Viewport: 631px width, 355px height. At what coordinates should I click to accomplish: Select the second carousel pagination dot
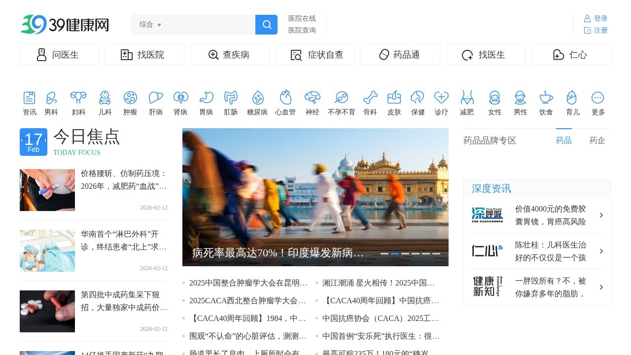[x=395, y=253]
